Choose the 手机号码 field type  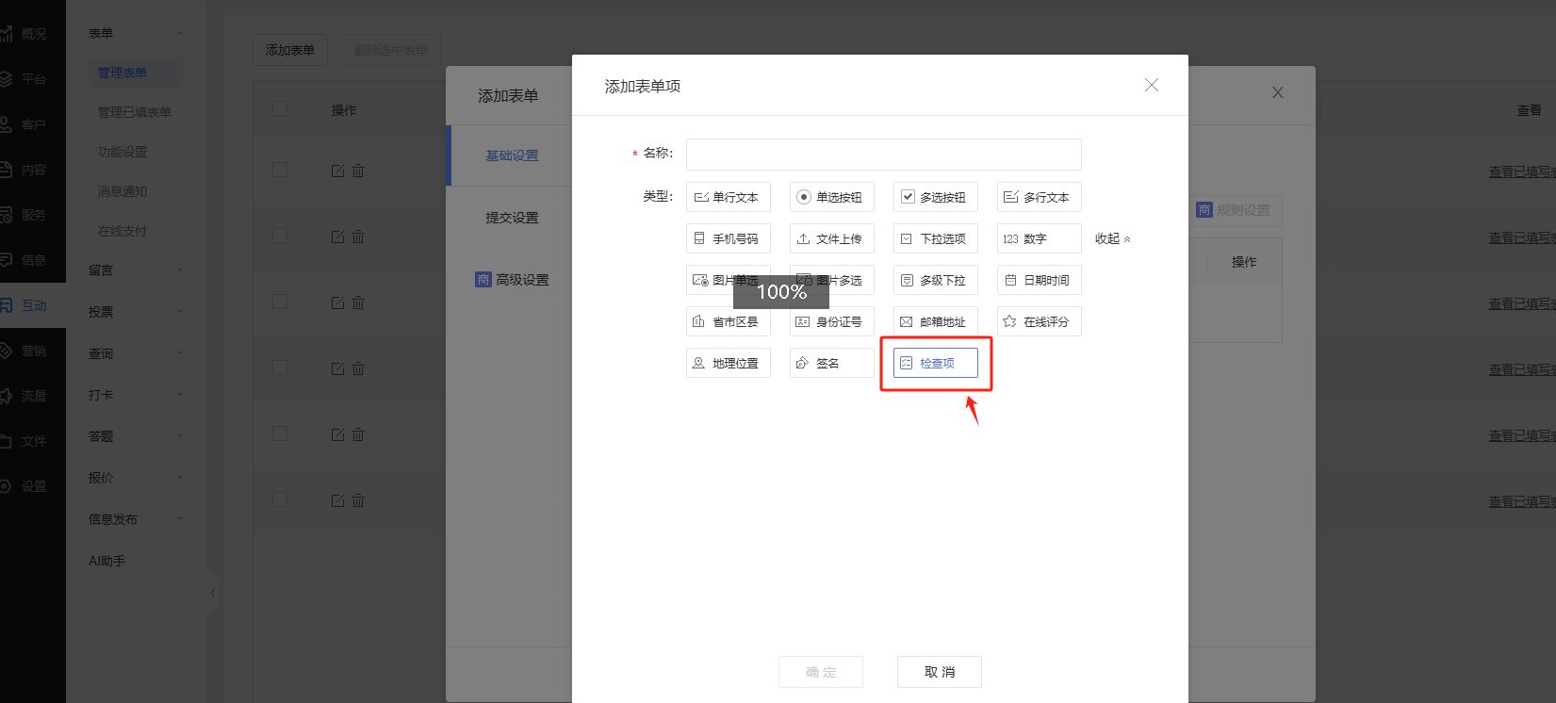click(728, 238)
